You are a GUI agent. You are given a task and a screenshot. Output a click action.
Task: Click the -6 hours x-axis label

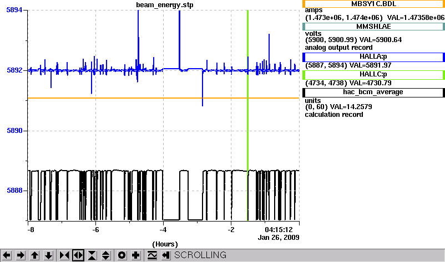point(95,230)
